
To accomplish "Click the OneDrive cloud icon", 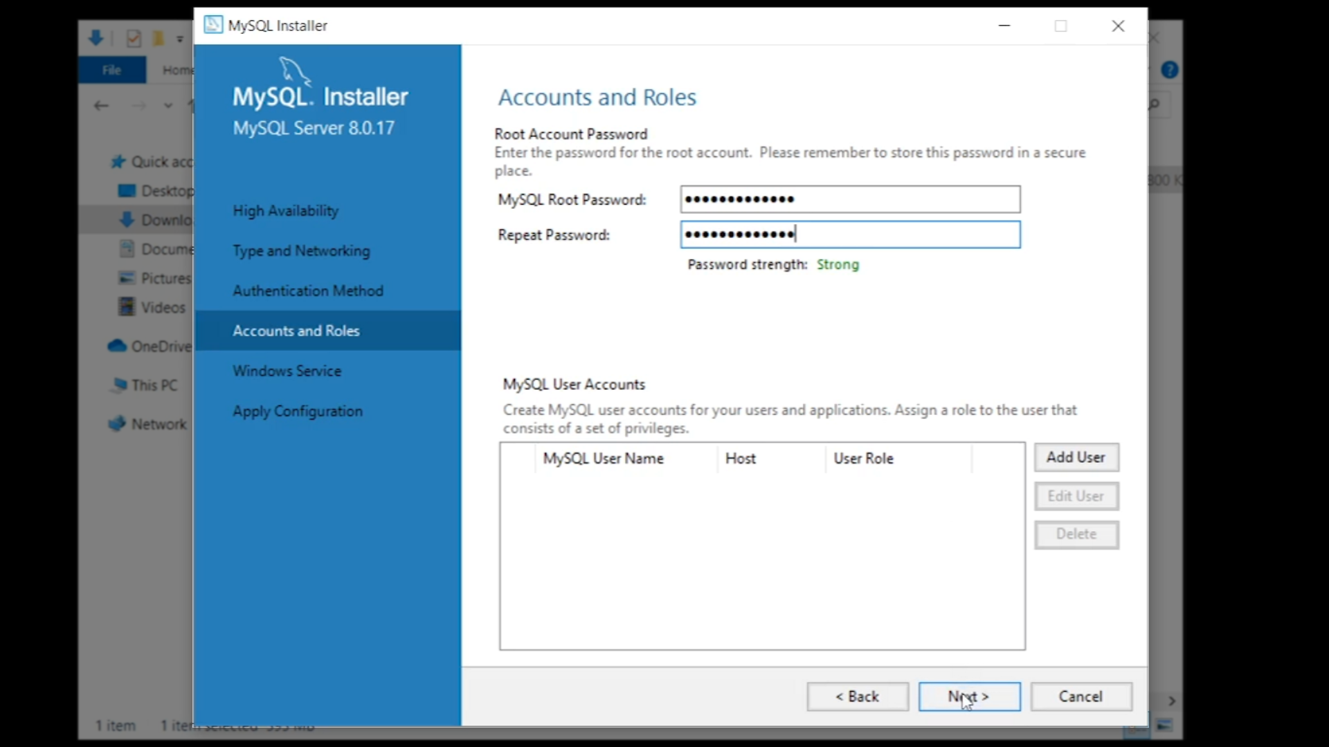I will click(x=117, y=346).
